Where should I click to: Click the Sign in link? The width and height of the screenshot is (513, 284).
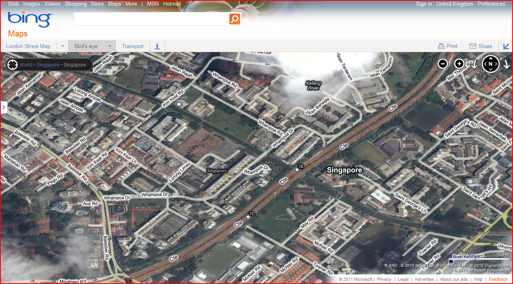(x=424, y=4)
